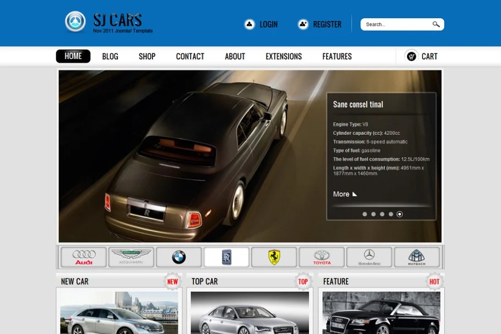The height and width of the screenshot is (334, 501).
Task: Click the search magnifier icon
Action: click(x=436, y=24)
